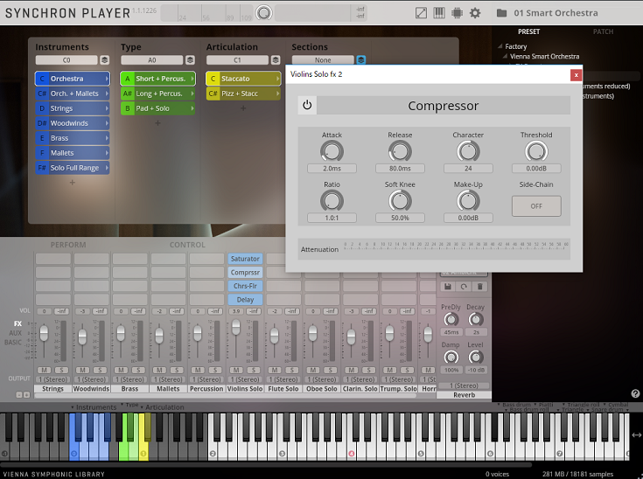643x479 pixels.
Task: Click the Articulation dimension layers icon
Action: coord(276,59)
